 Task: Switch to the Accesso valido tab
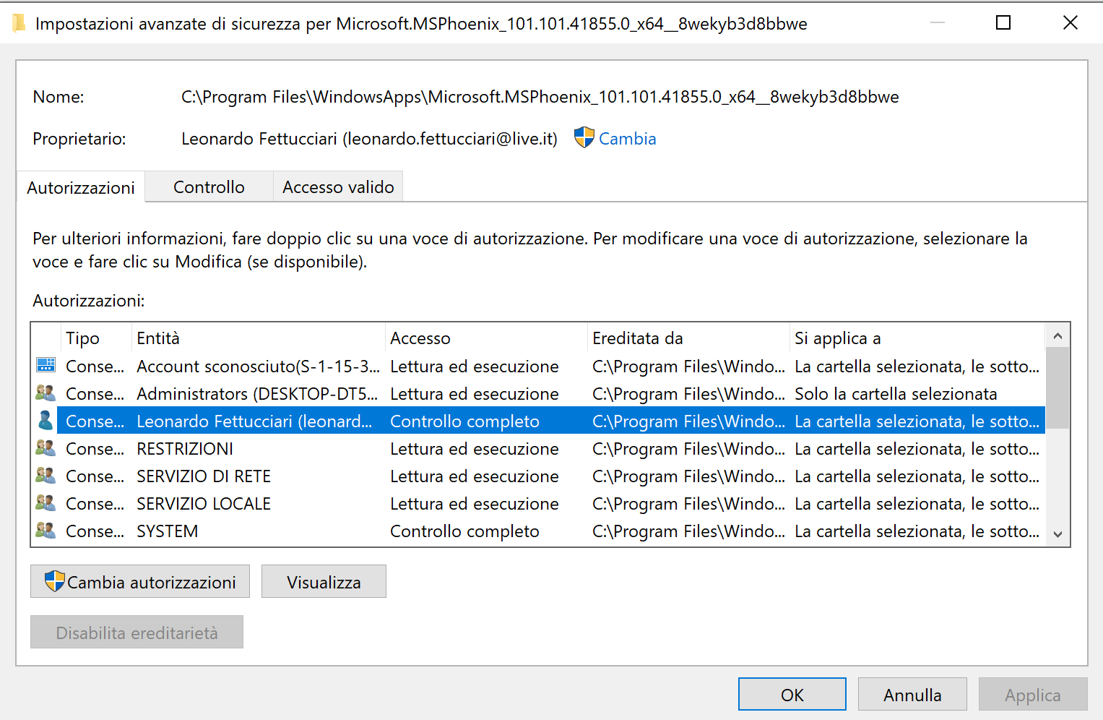tap(338, 187)
